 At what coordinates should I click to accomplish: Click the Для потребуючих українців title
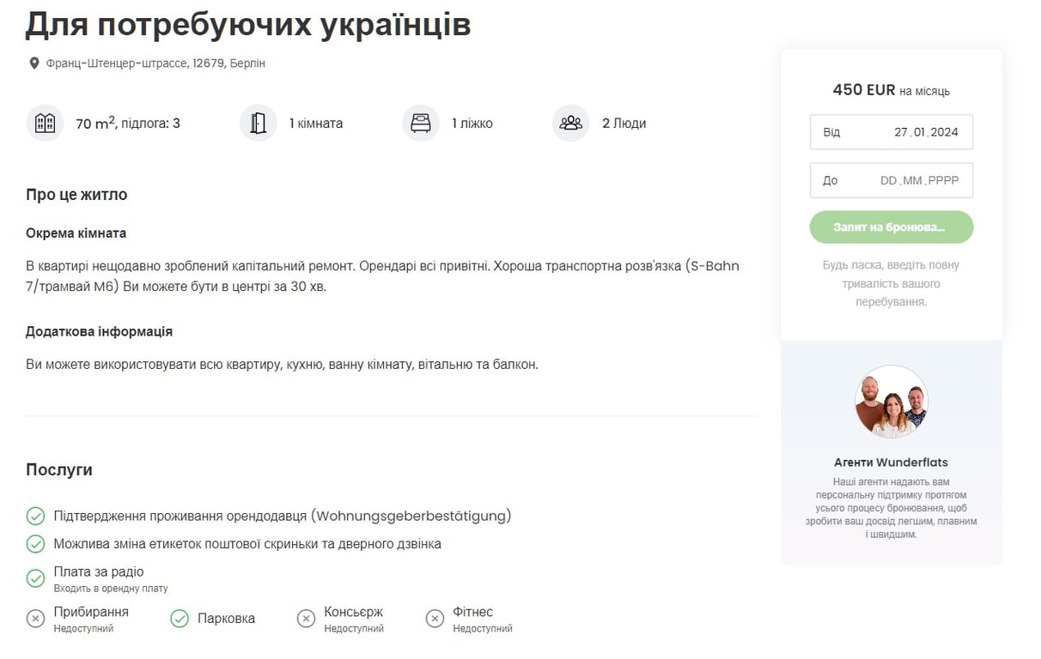pyautogui.click(x=248, y=25)
